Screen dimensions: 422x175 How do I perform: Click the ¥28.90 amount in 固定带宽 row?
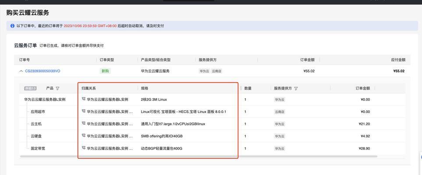click(365, 148)
